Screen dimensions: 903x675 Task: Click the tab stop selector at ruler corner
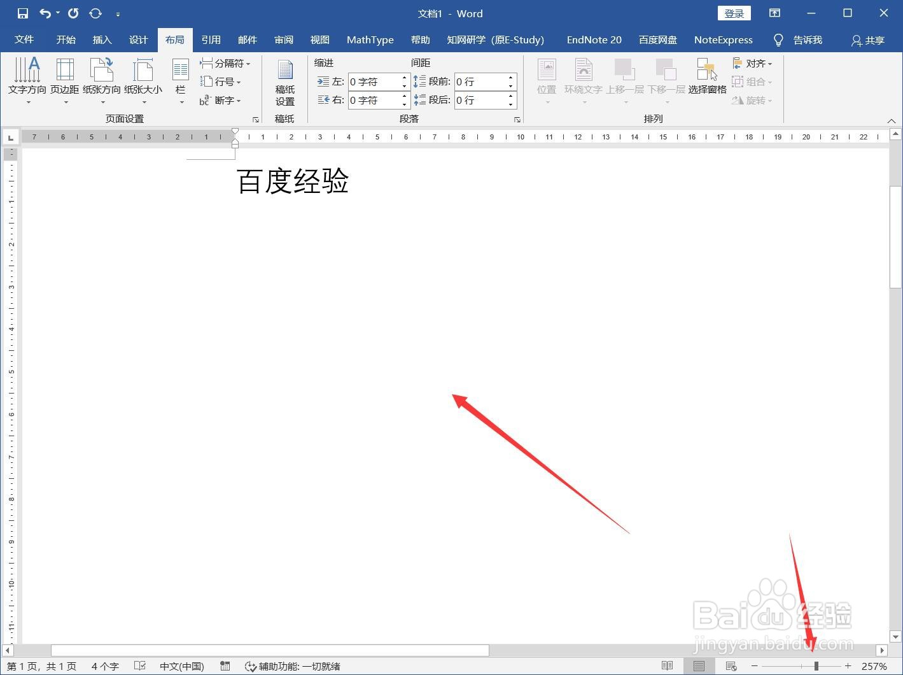click(11, 137)
